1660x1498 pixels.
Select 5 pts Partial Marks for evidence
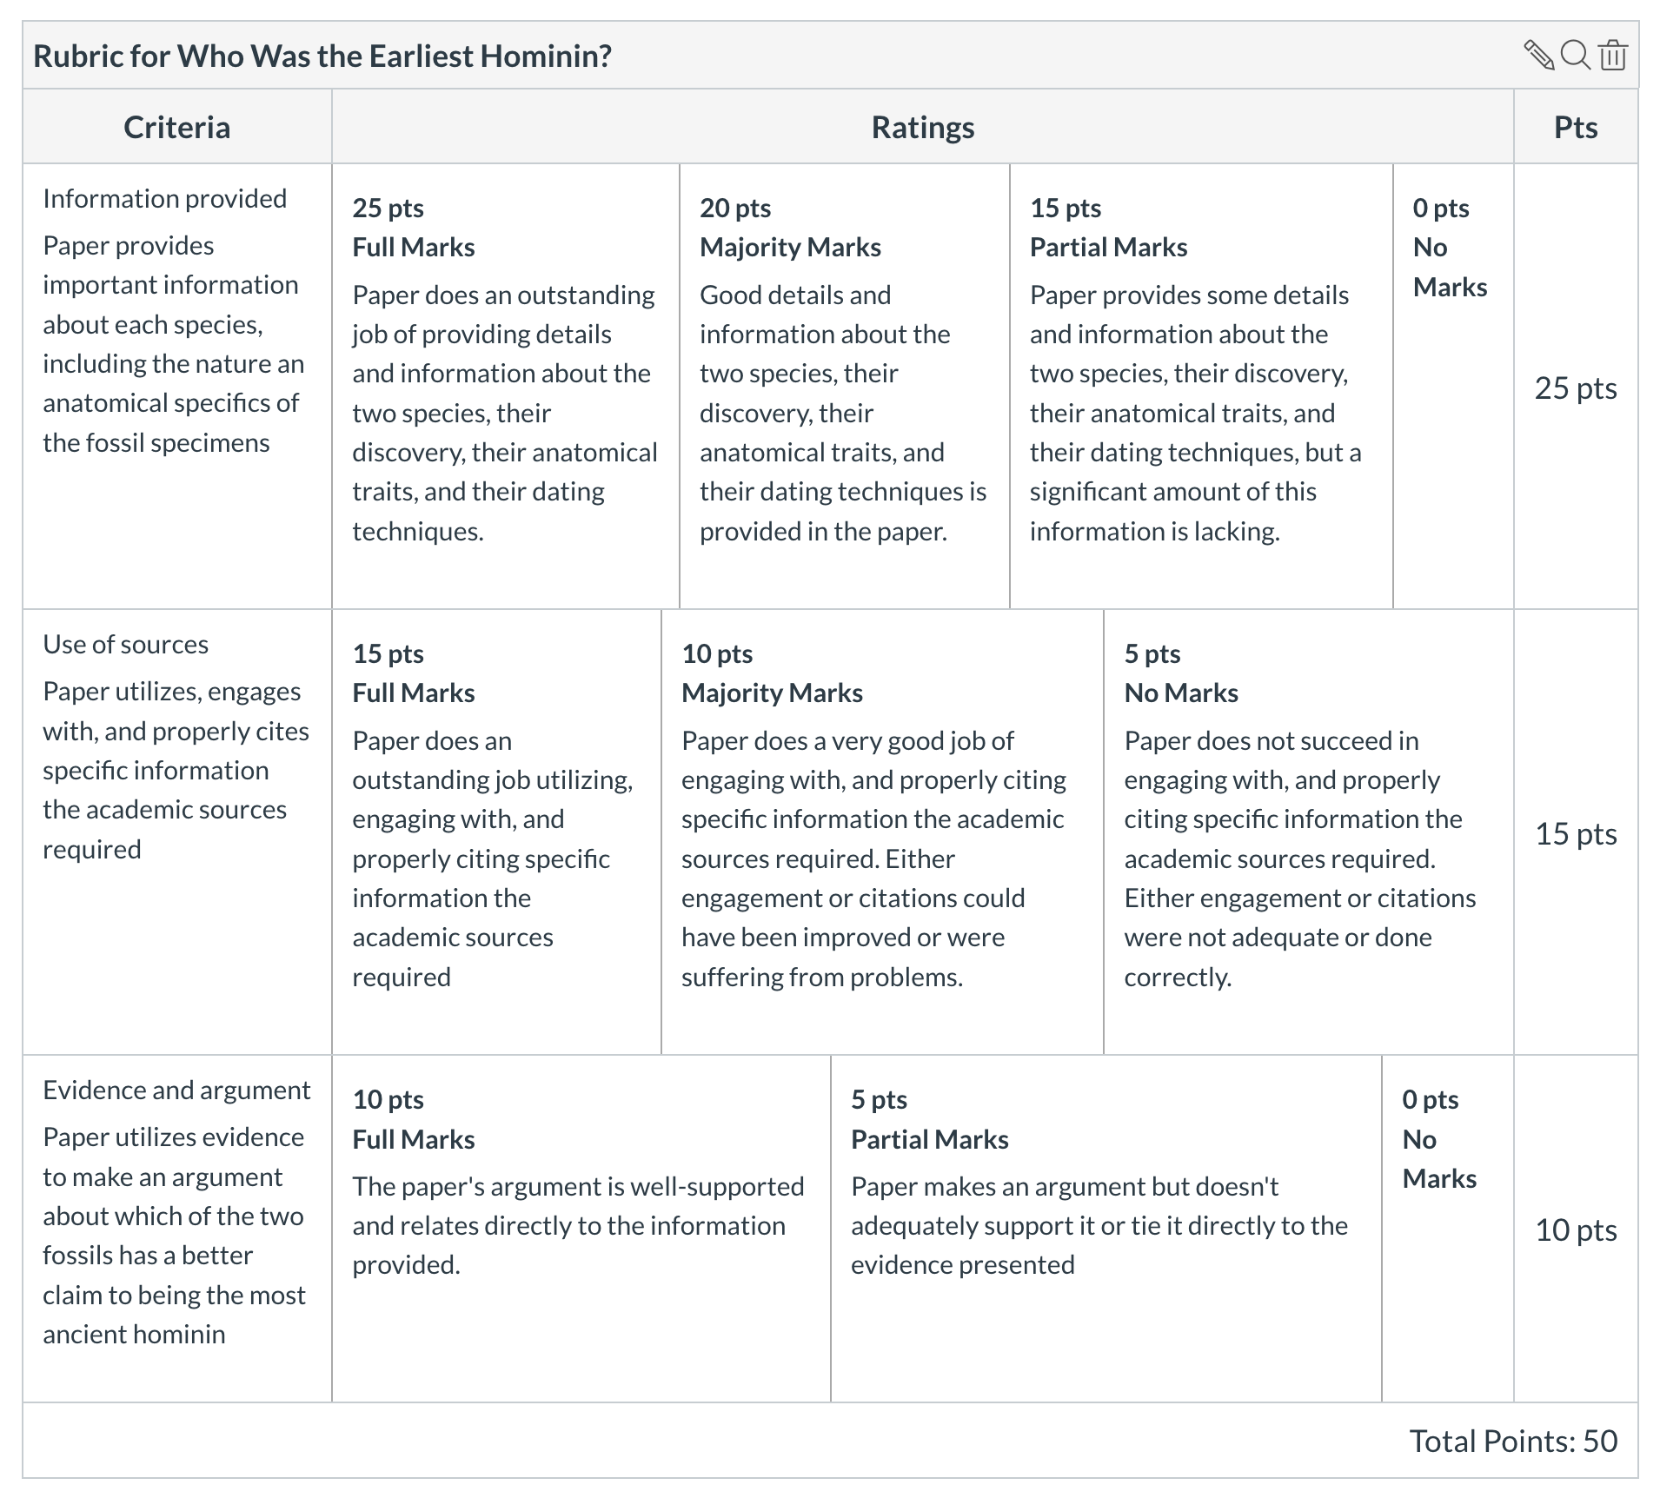[1106, 1229]
